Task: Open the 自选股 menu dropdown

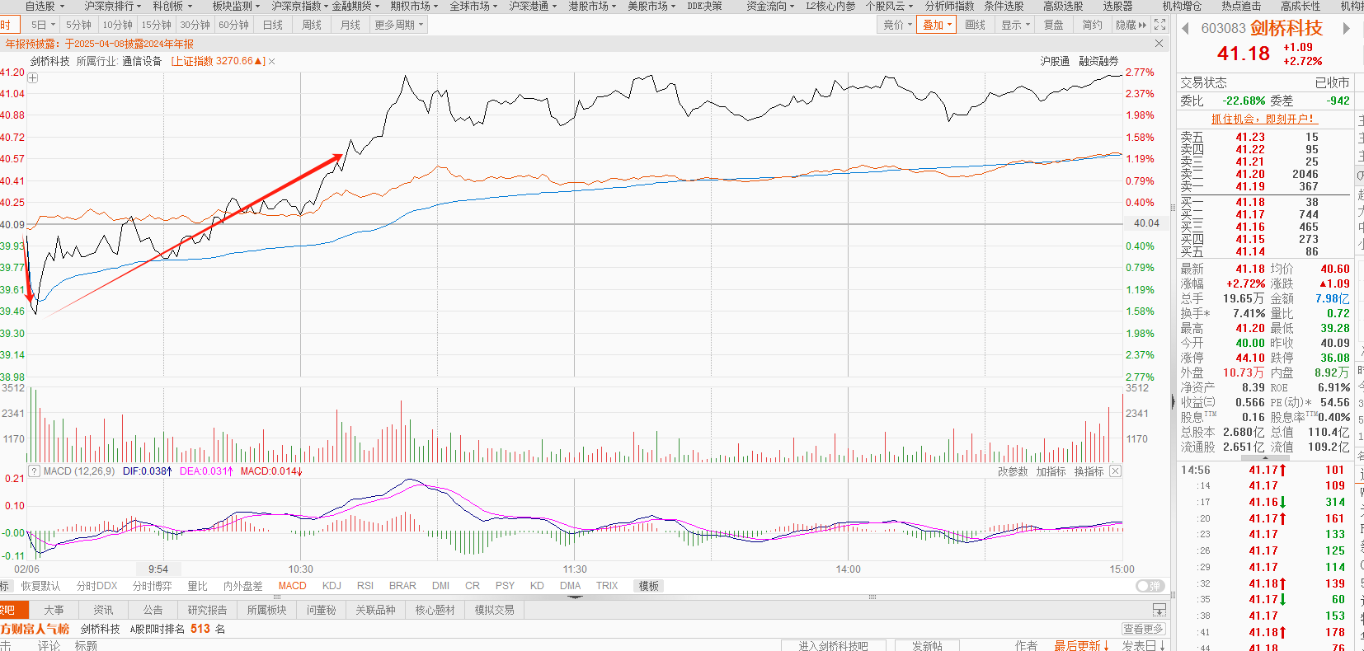Action: pos(44,6)
